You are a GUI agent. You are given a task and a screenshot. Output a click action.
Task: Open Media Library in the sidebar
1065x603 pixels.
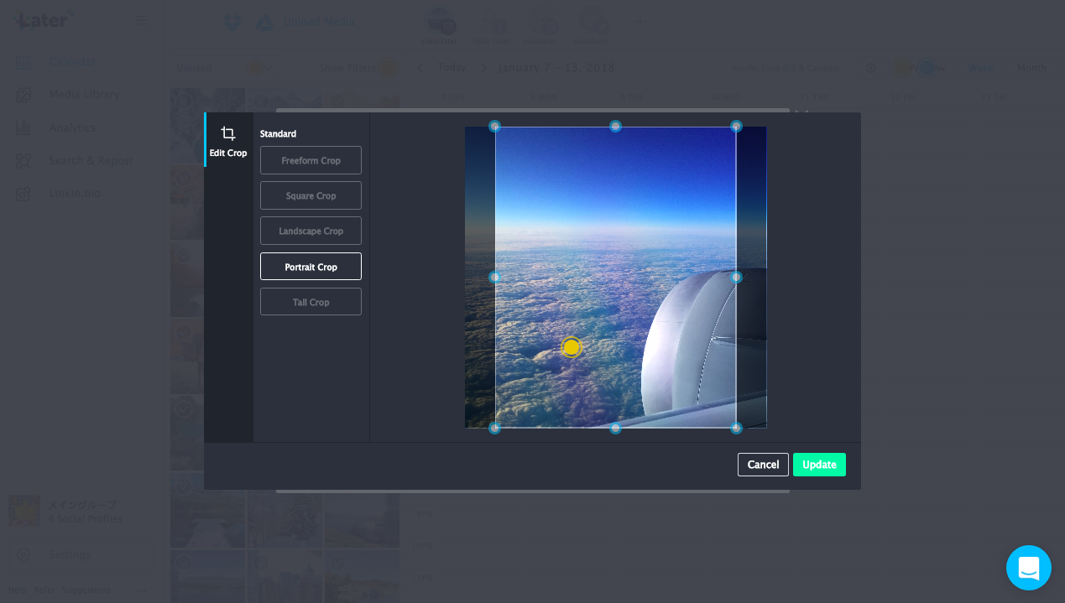pos(84,94)
